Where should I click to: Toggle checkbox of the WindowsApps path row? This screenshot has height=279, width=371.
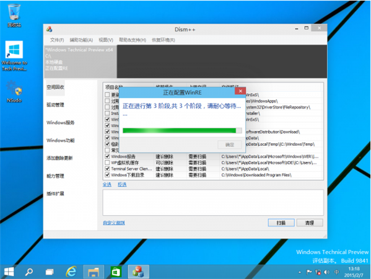(x=107, y=101)
